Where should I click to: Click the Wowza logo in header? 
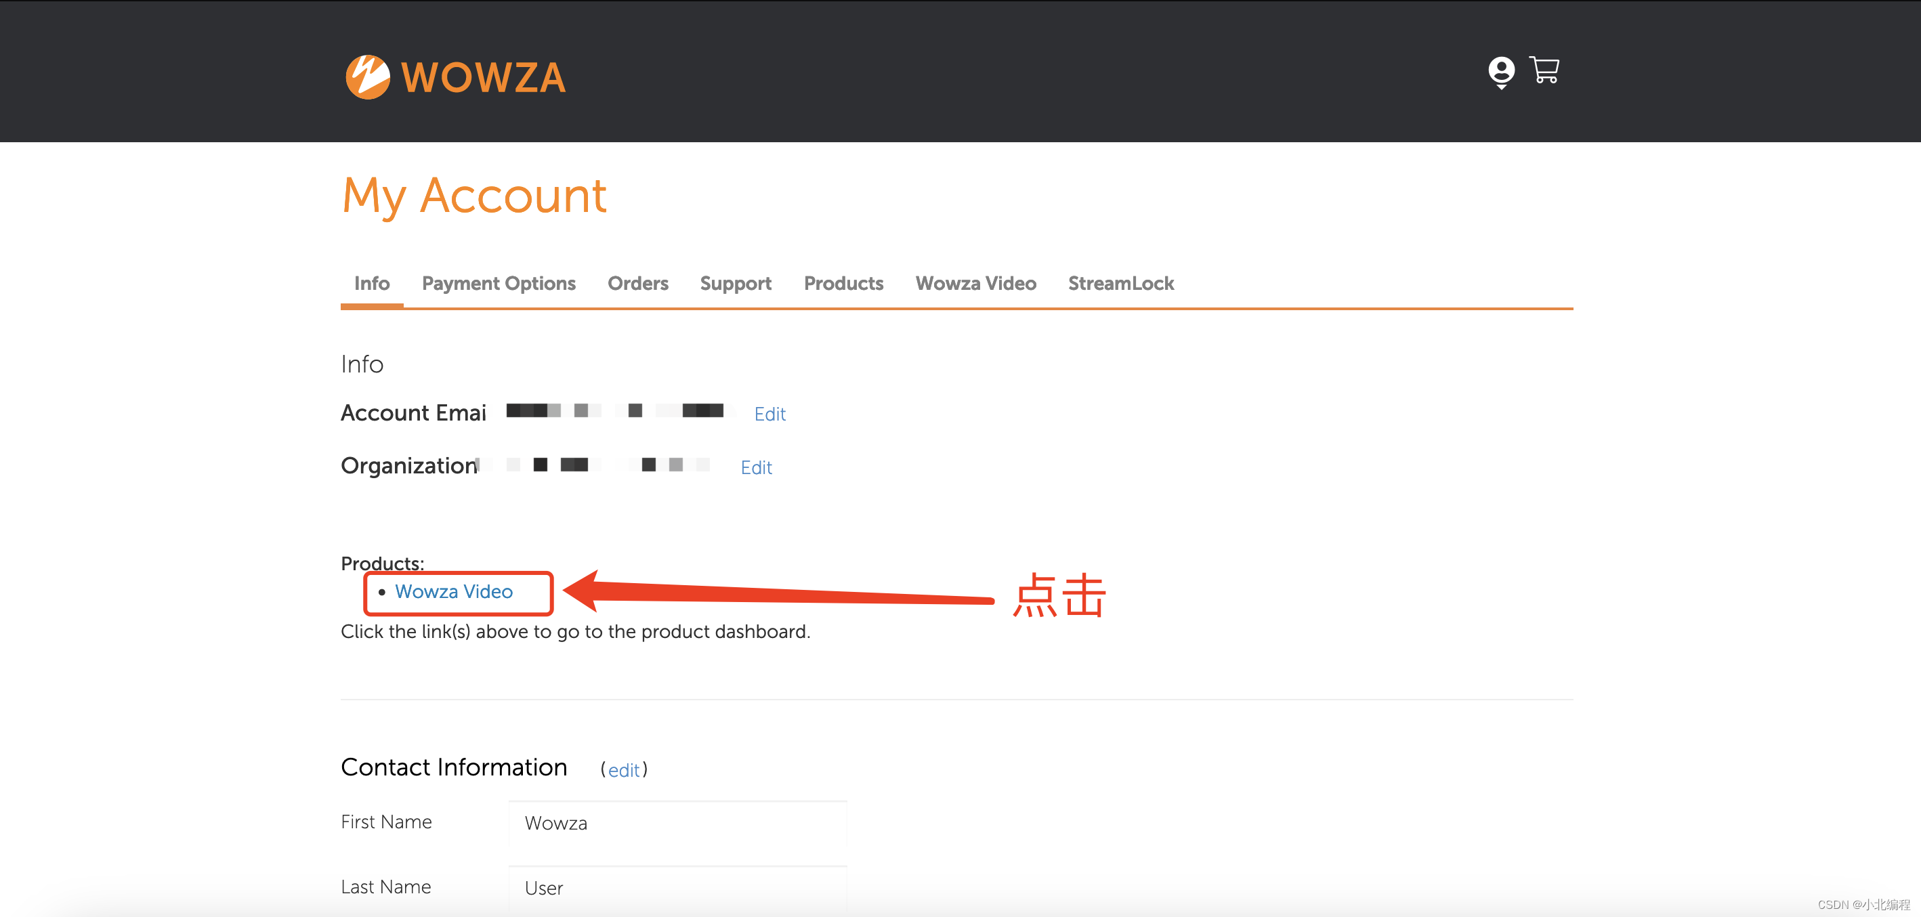click(x=456, y=77)
